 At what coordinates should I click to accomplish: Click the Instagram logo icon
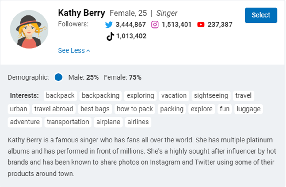[155, 25]
